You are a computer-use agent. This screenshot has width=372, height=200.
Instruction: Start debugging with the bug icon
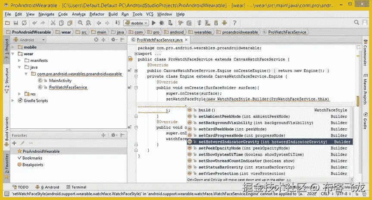(x=162, y=23)
